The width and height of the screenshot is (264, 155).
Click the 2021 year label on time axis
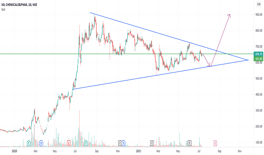[x=139, y=151]
